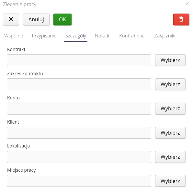Select Wybierz for Miejsce pracy

170,181
